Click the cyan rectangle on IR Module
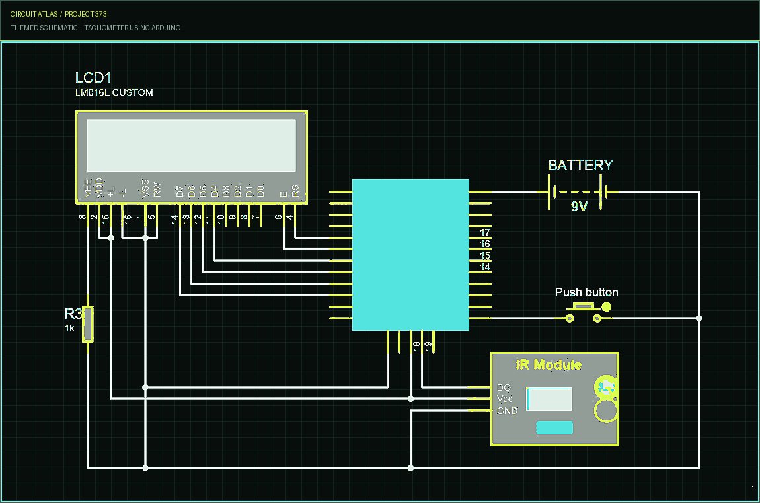760x503 pixels. 554,428
